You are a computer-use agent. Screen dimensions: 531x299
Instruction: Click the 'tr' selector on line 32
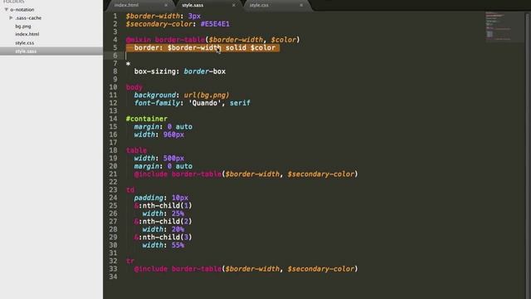point(130,261)
